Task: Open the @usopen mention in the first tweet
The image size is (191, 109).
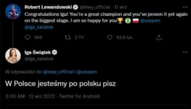Action: (150, 21)
